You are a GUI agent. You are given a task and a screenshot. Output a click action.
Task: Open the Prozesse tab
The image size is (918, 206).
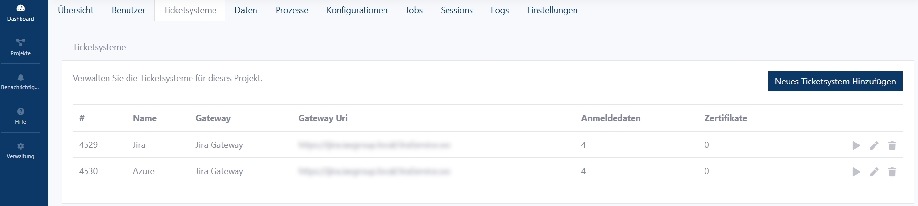(x=292, y=10)
